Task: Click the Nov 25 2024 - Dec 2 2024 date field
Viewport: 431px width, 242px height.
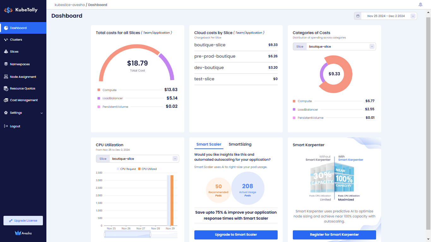Action: tap(386, 16)
